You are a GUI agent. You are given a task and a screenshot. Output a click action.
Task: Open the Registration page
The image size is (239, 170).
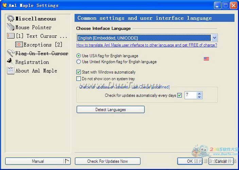(32, 62)
